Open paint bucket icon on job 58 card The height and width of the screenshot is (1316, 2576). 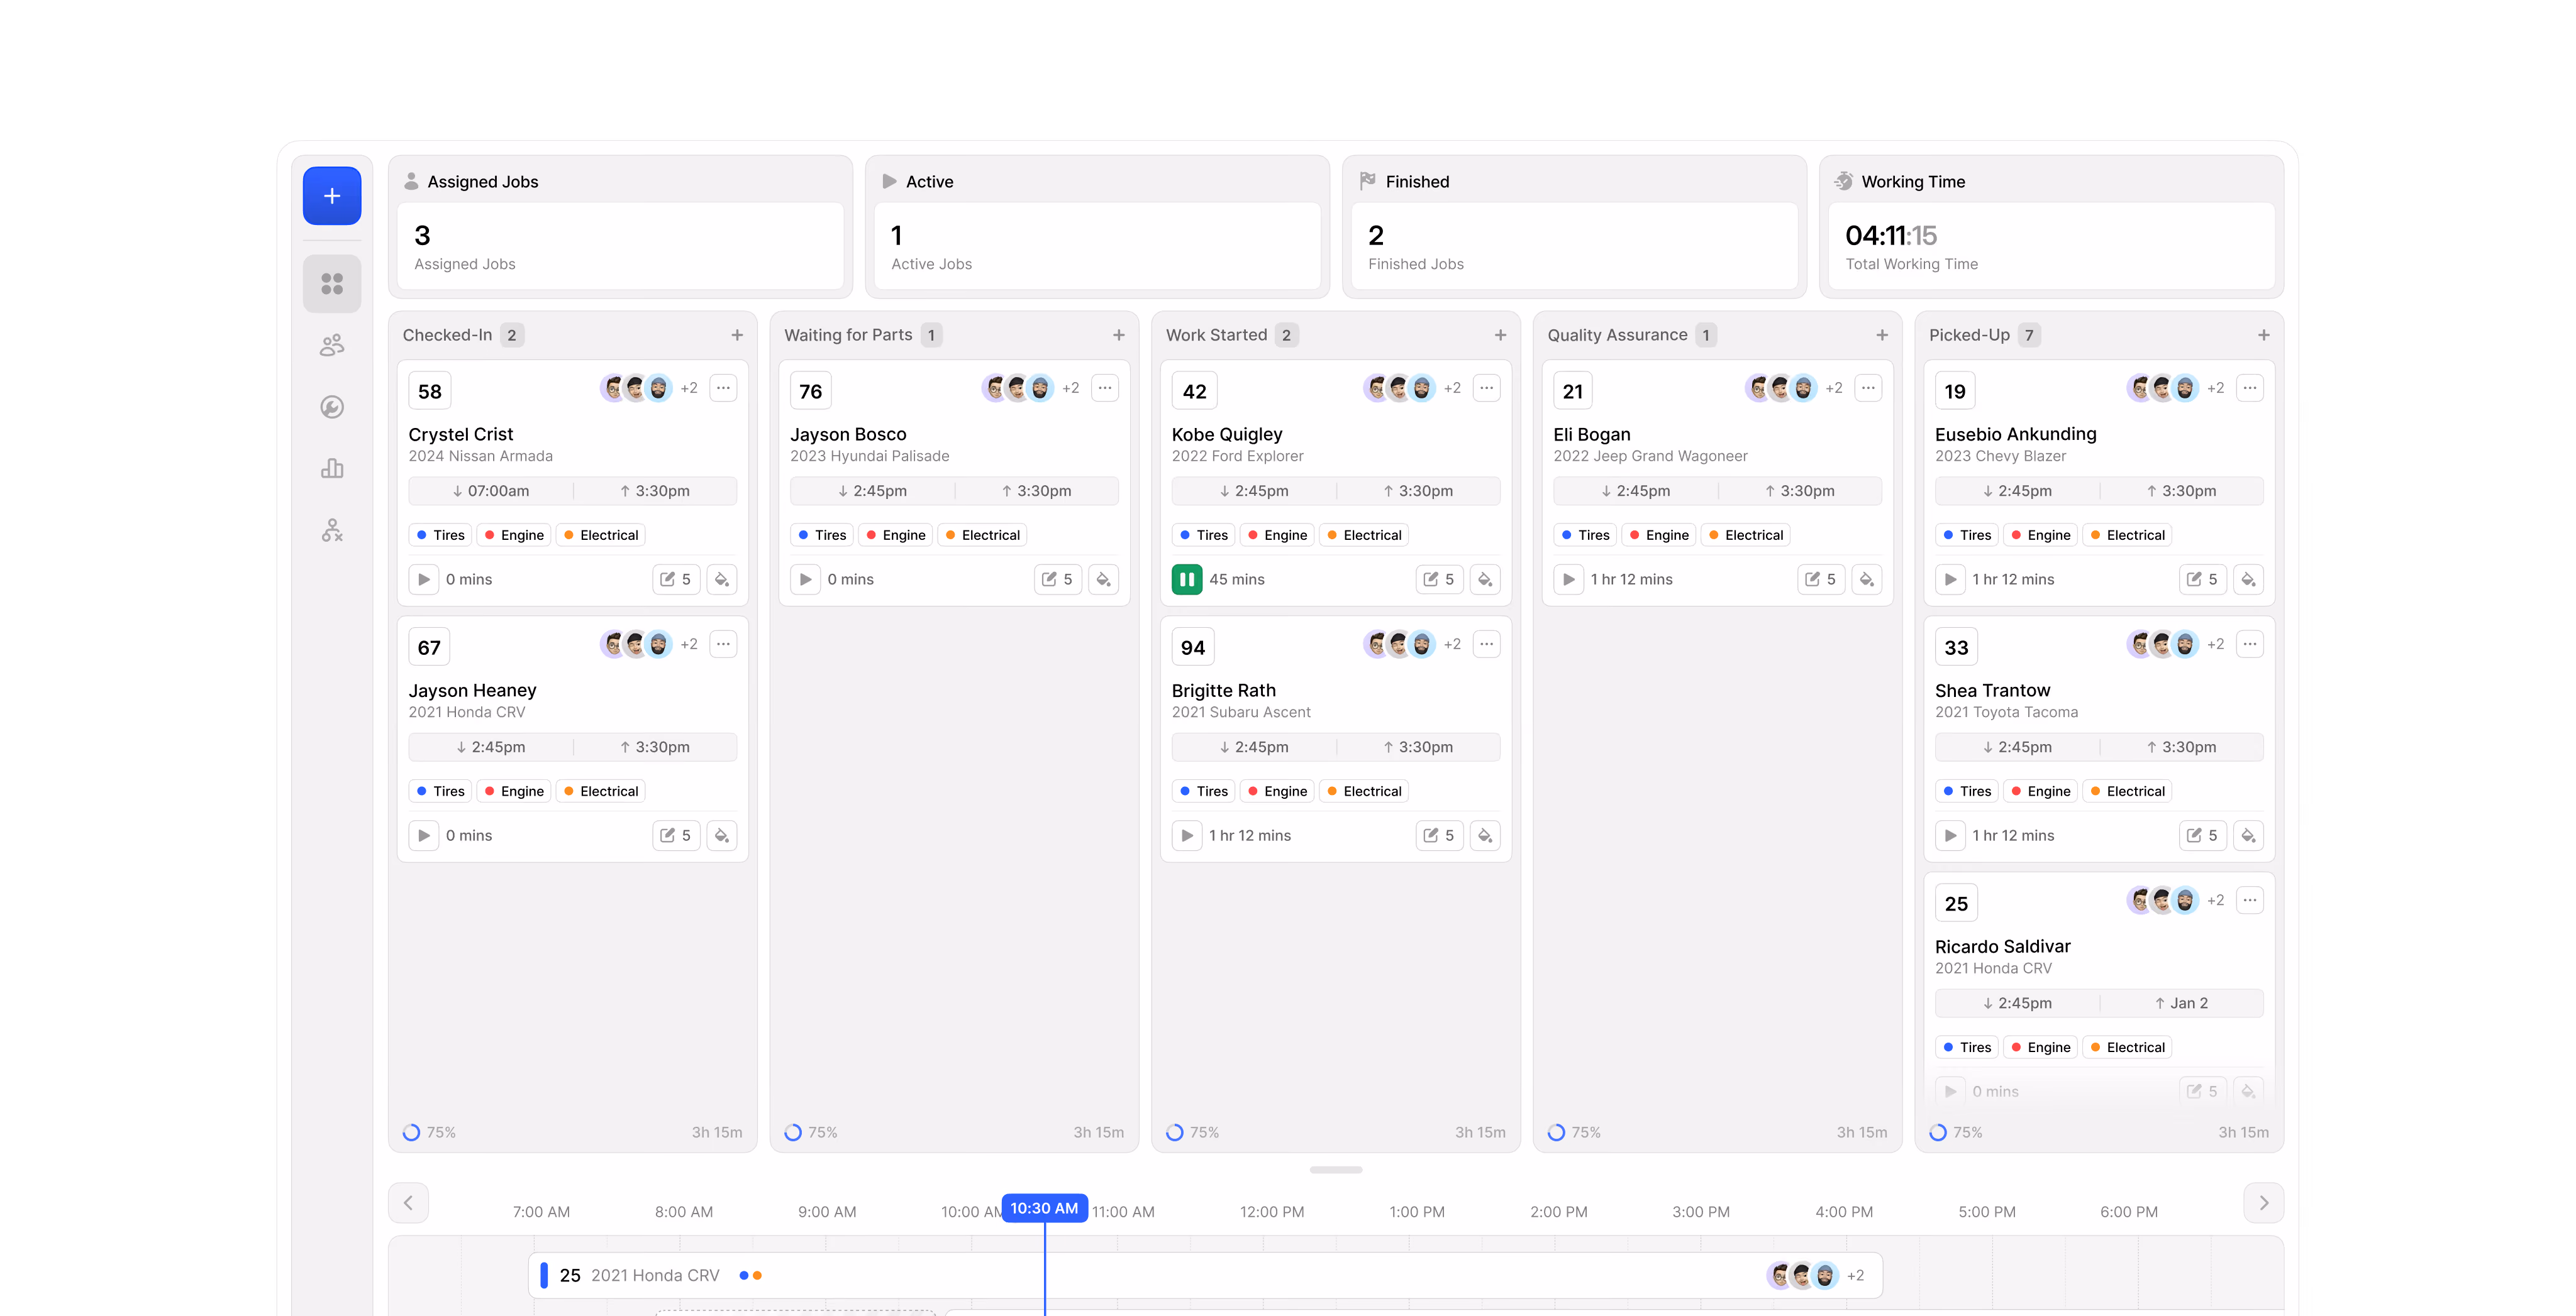722,579
